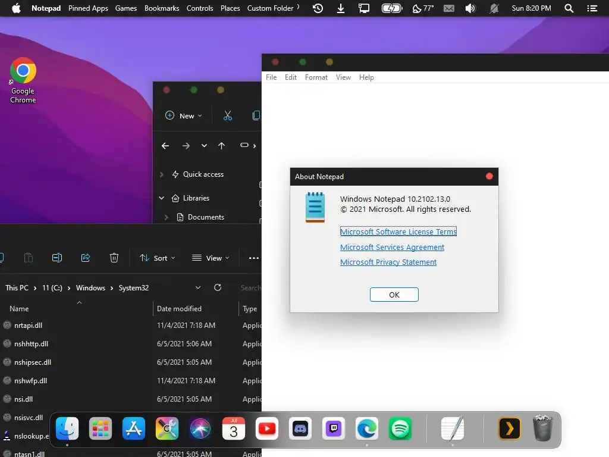
Task: Open Microsoft Edge in the dock
Action: [x=366, y=428]
